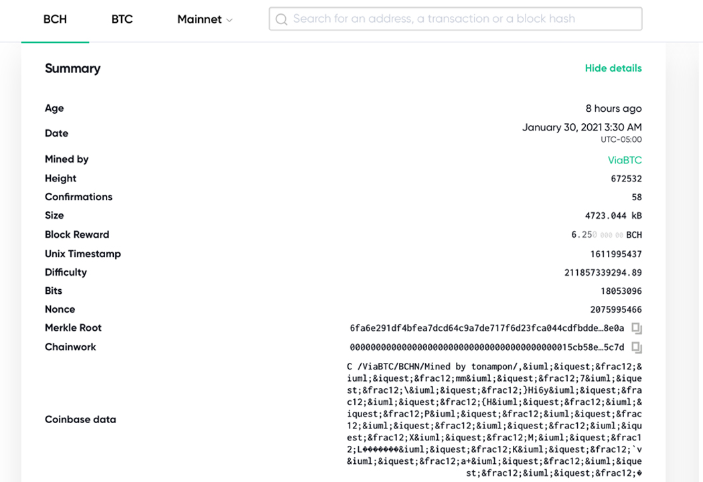
Task: Collapse summary with Hide details
Action: coord(613,68)
